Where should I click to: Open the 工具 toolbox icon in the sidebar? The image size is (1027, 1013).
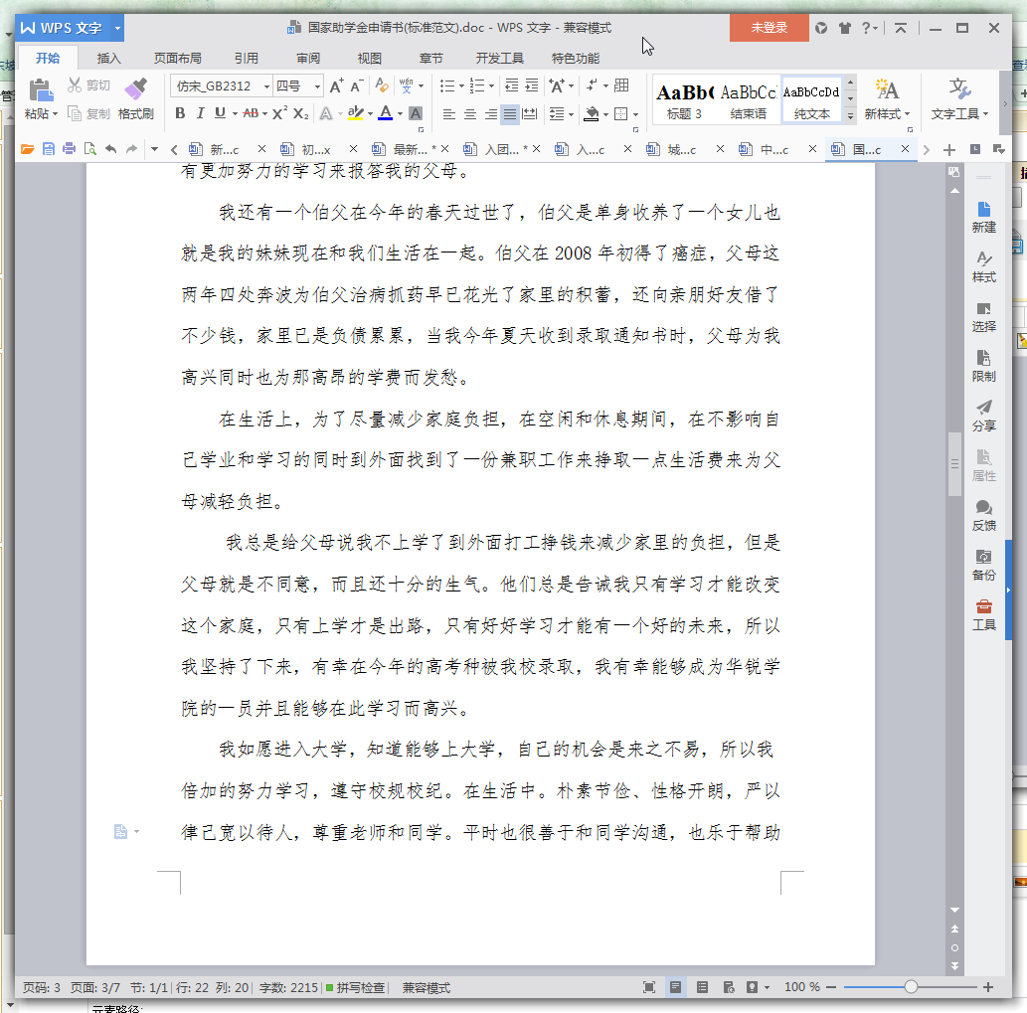983,606
